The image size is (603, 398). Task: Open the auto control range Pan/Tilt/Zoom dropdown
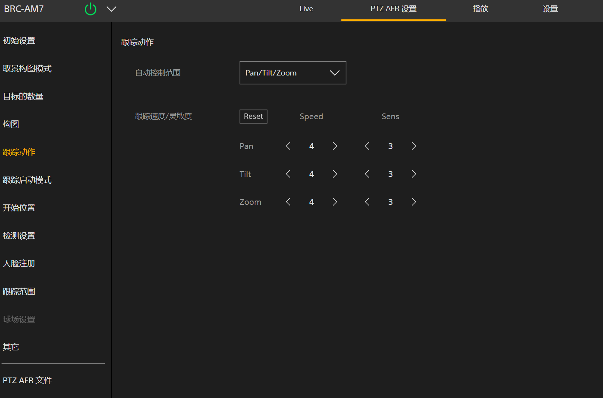(293, 73)
